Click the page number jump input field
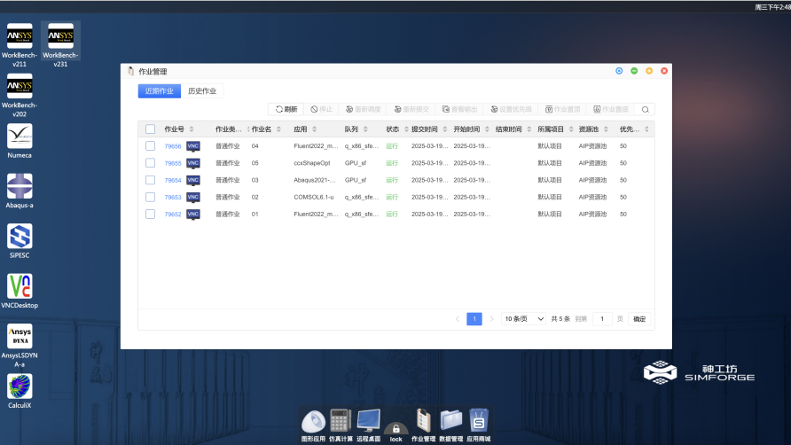The image size is (791, 445). (602, 319)
